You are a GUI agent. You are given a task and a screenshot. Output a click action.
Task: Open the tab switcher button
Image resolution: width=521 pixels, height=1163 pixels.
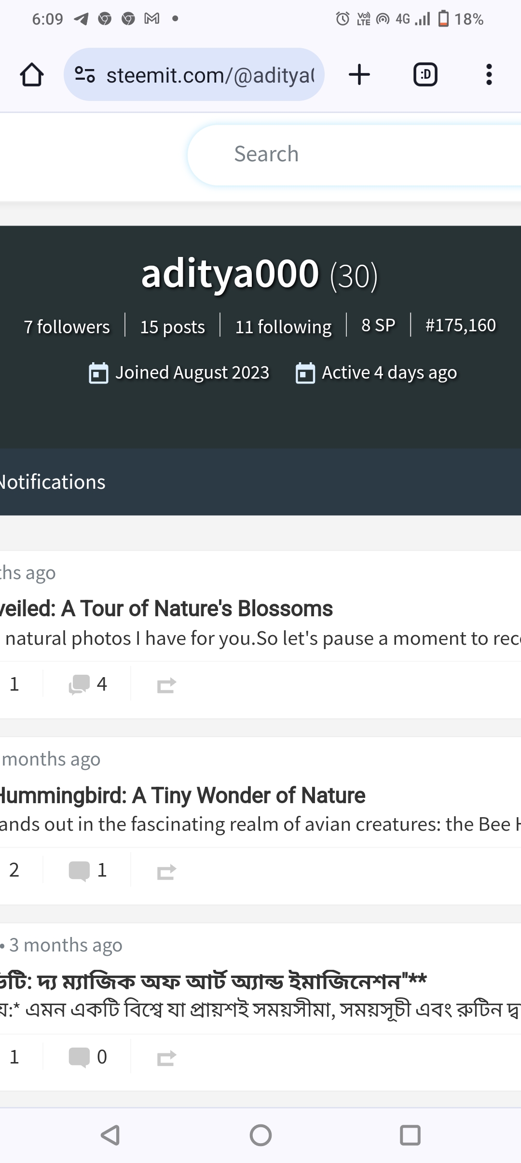click(425, 75)
